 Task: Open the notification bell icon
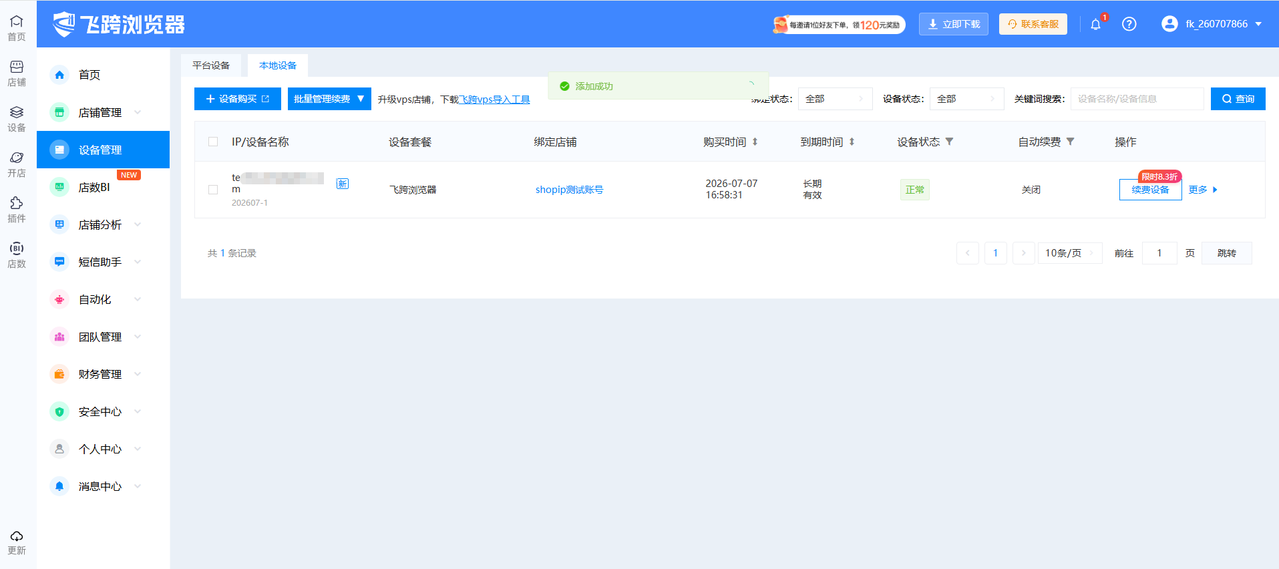pos(1095,25)
